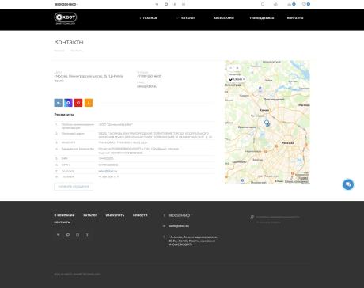The height and width of the screenshot is (288, 364).
Task: Click the developer credit link in footer
Action: (278, 219)
